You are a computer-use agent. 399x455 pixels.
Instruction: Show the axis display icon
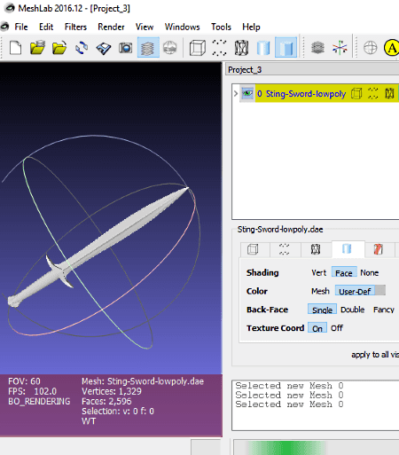(x=340, y=48)
